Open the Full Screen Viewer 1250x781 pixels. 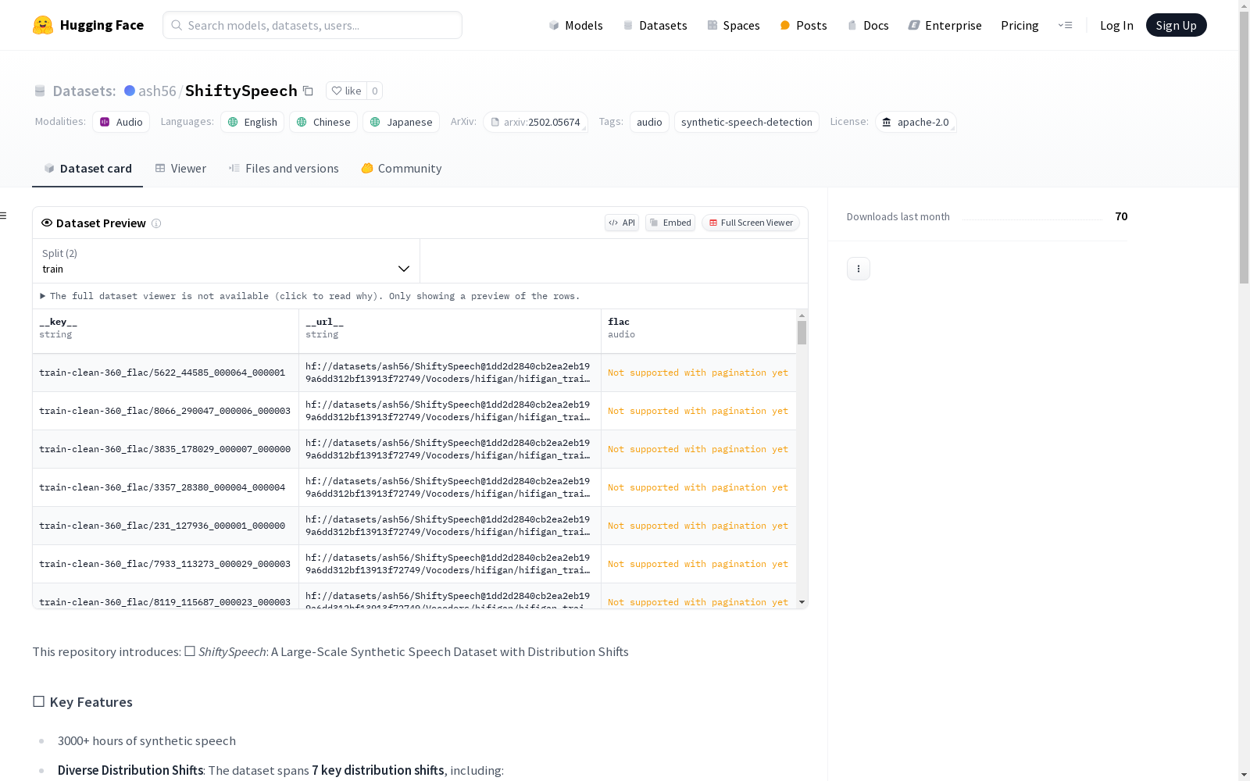tap(751, 223)
